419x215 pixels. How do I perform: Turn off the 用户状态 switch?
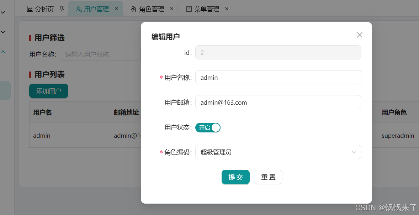(x=208, y=127)
